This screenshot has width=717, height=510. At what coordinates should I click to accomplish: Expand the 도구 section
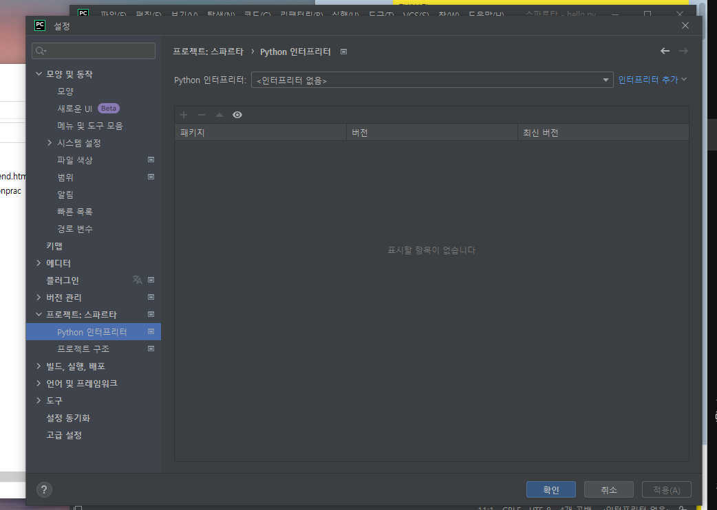(39, 401)
